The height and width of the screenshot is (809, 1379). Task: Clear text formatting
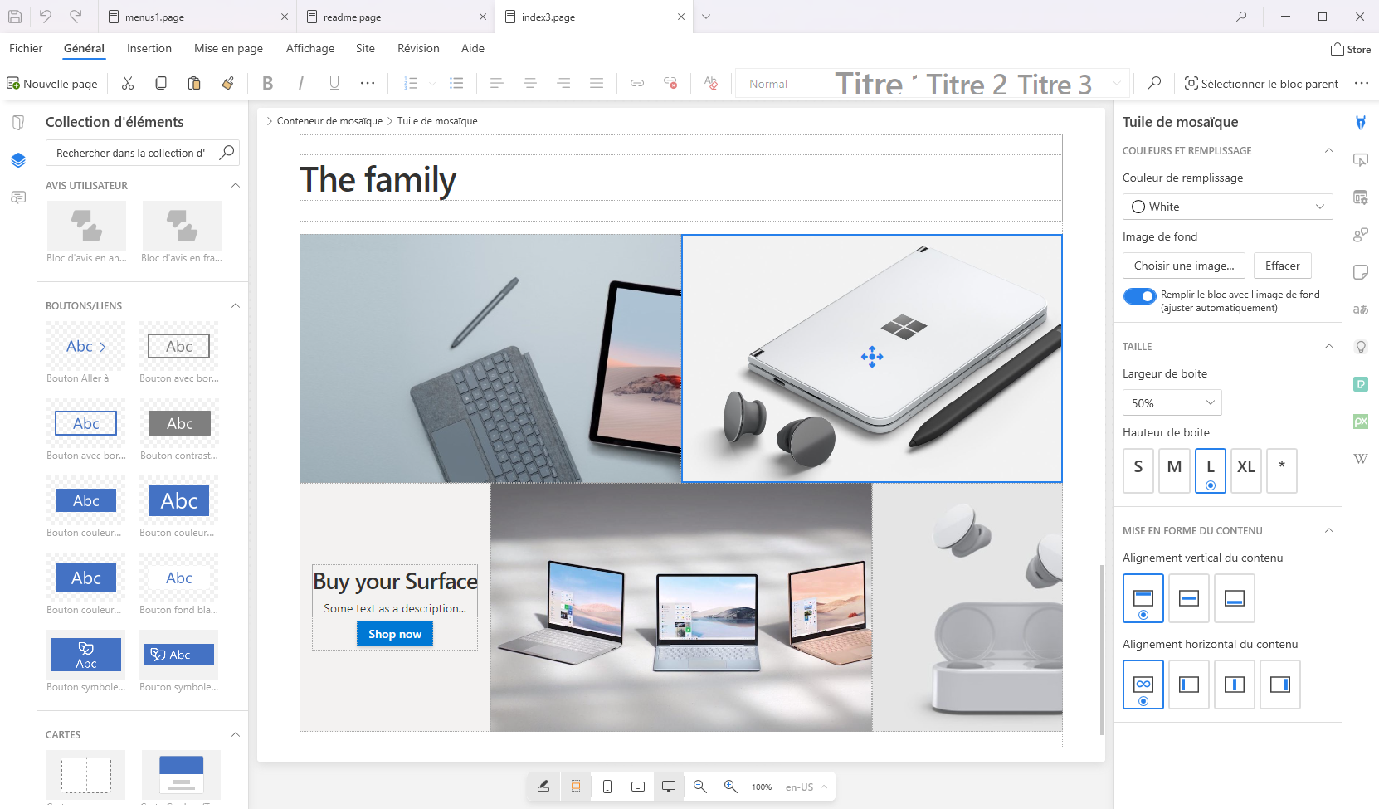711,83
